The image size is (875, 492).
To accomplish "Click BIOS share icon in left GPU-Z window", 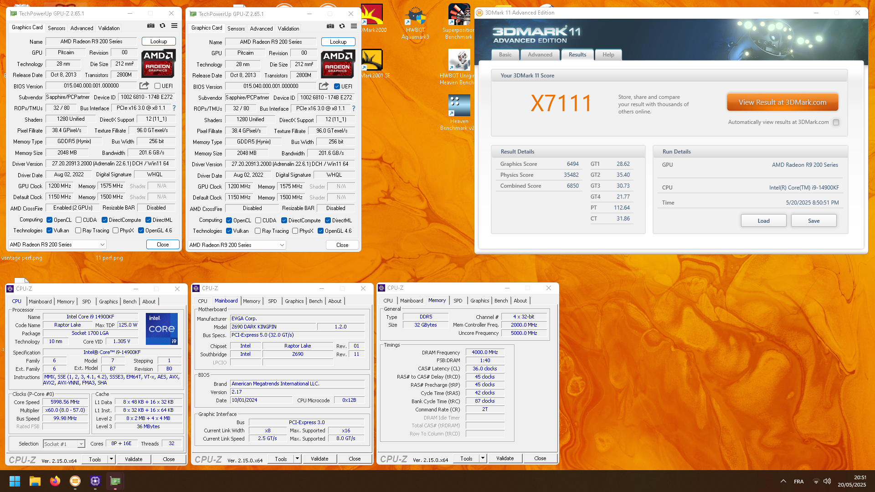I will (144, 86).
